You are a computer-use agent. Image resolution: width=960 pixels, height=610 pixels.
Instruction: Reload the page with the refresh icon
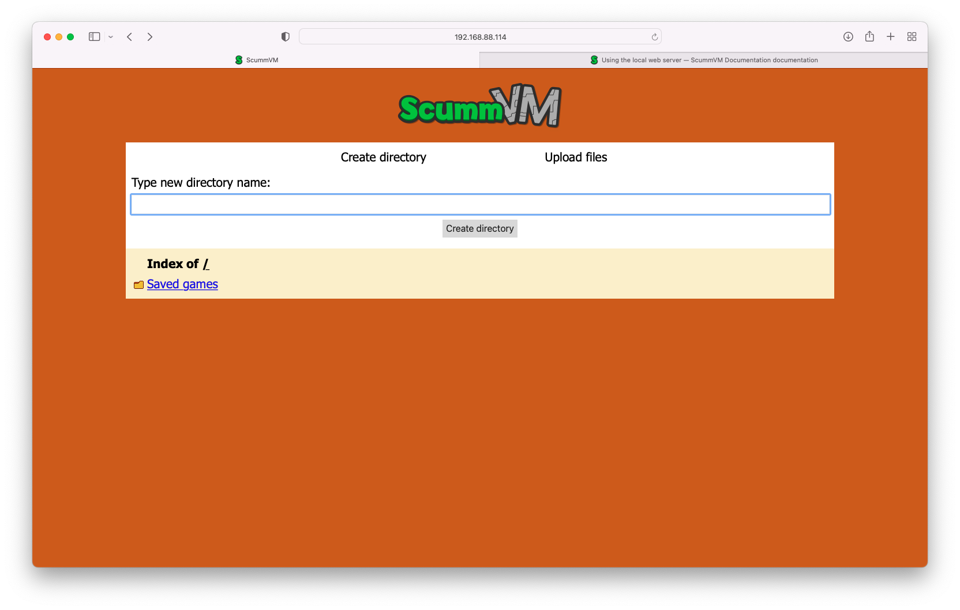tap(655, 37)
